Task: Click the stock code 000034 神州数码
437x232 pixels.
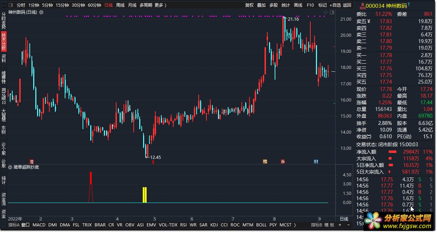Action: coord(386,6)
